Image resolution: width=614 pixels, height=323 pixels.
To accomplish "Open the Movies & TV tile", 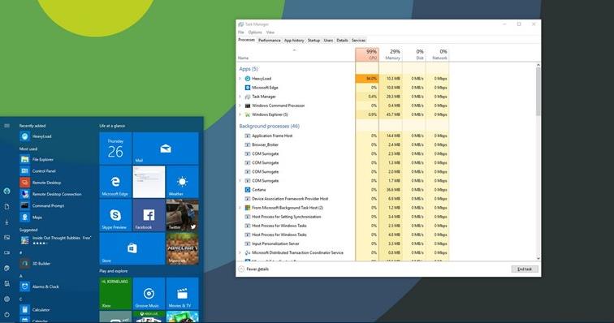I will coord(183,294).
